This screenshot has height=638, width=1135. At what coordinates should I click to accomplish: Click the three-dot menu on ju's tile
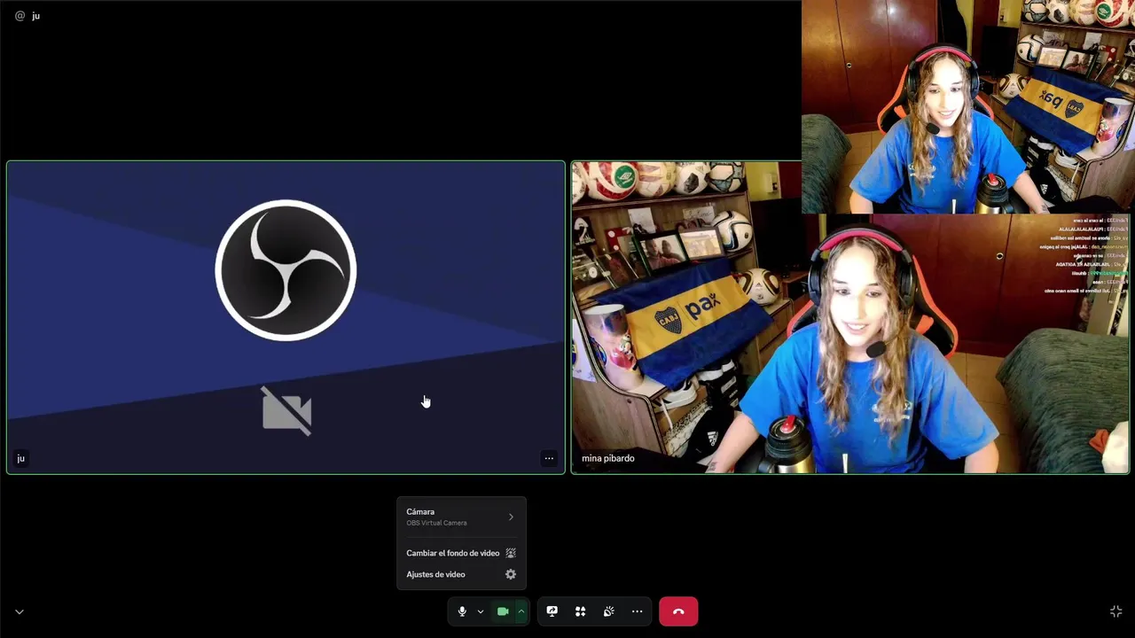[549, 458]
